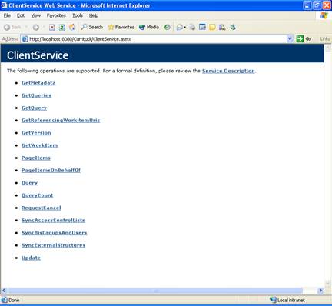The height and width of the screenshot is (306, 332).
Task: Open the Search pane
Action: pos(92,27)
